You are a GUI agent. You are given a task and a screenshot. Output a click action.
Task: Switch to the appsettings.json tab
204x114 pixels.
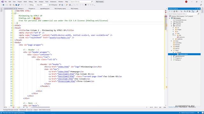point(45,9)
